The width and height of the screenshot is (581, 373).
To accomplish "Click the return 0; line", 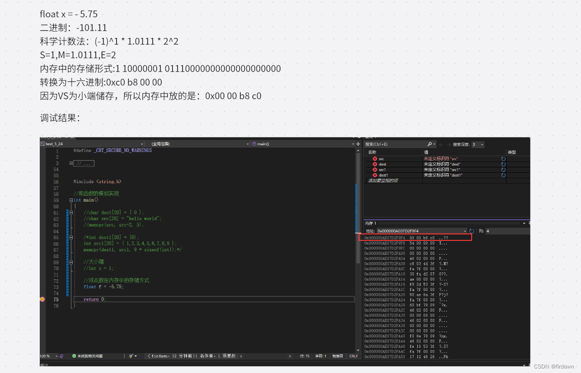I will (94, 299).
